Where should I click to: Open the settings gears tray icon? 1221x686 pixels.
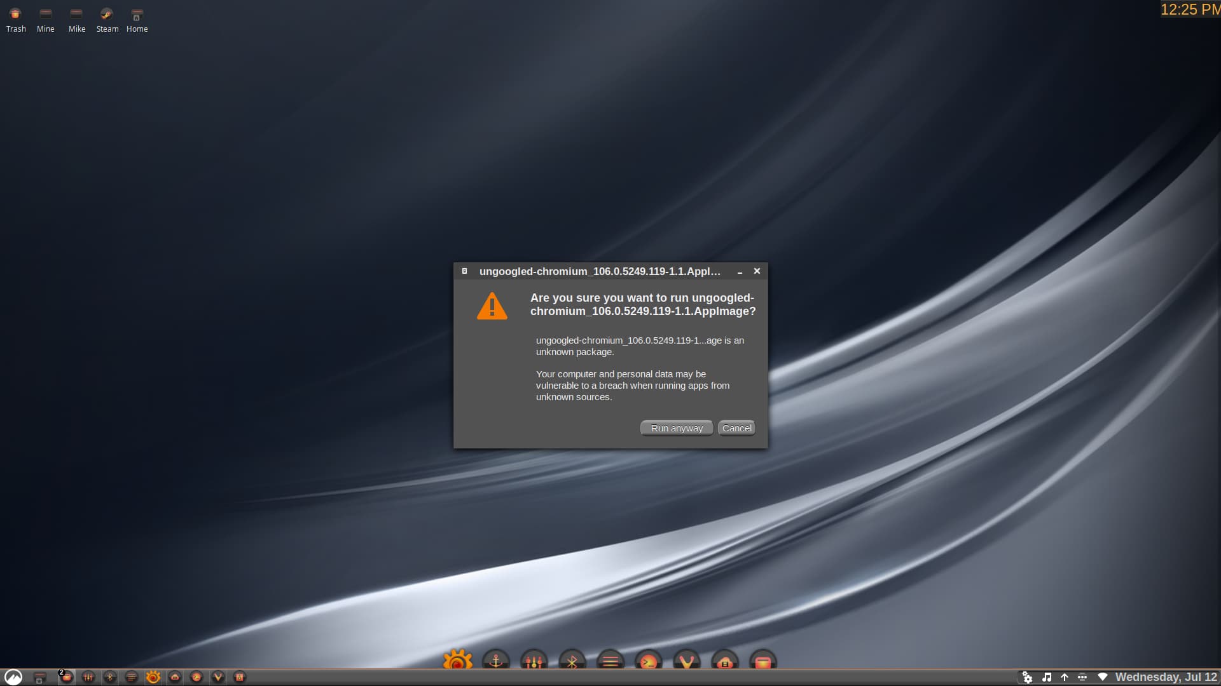(1027, 677)
